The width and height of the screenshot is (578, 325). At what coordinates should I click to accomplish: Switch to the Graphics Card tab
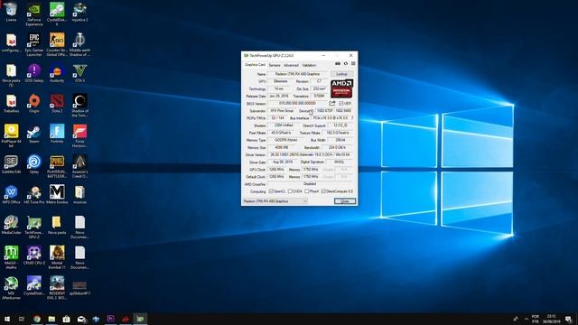(255, 65)
